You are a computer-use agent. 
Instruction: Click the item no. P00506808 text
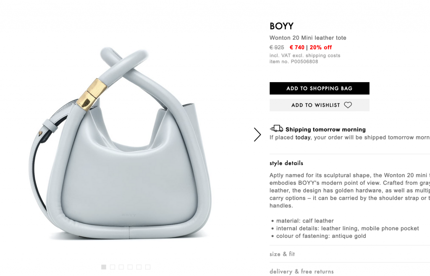click(294, 62)
